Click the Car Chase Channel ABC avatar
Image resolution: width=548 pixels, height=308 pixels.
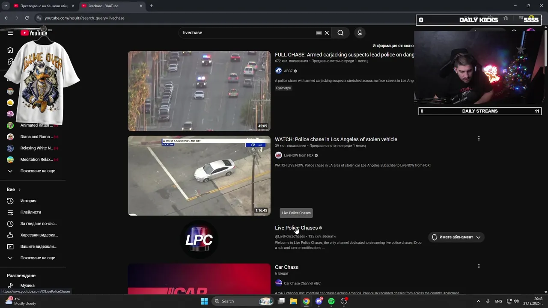coord(278,283)
